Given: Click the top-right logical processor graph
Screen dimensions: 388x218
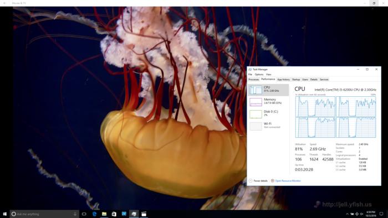Looking at the screenshot, I should pos(356,106).
